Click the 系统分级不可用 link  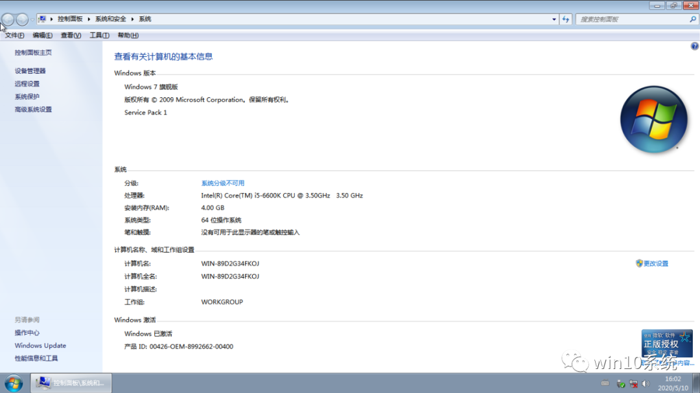(x=222, y=183)
